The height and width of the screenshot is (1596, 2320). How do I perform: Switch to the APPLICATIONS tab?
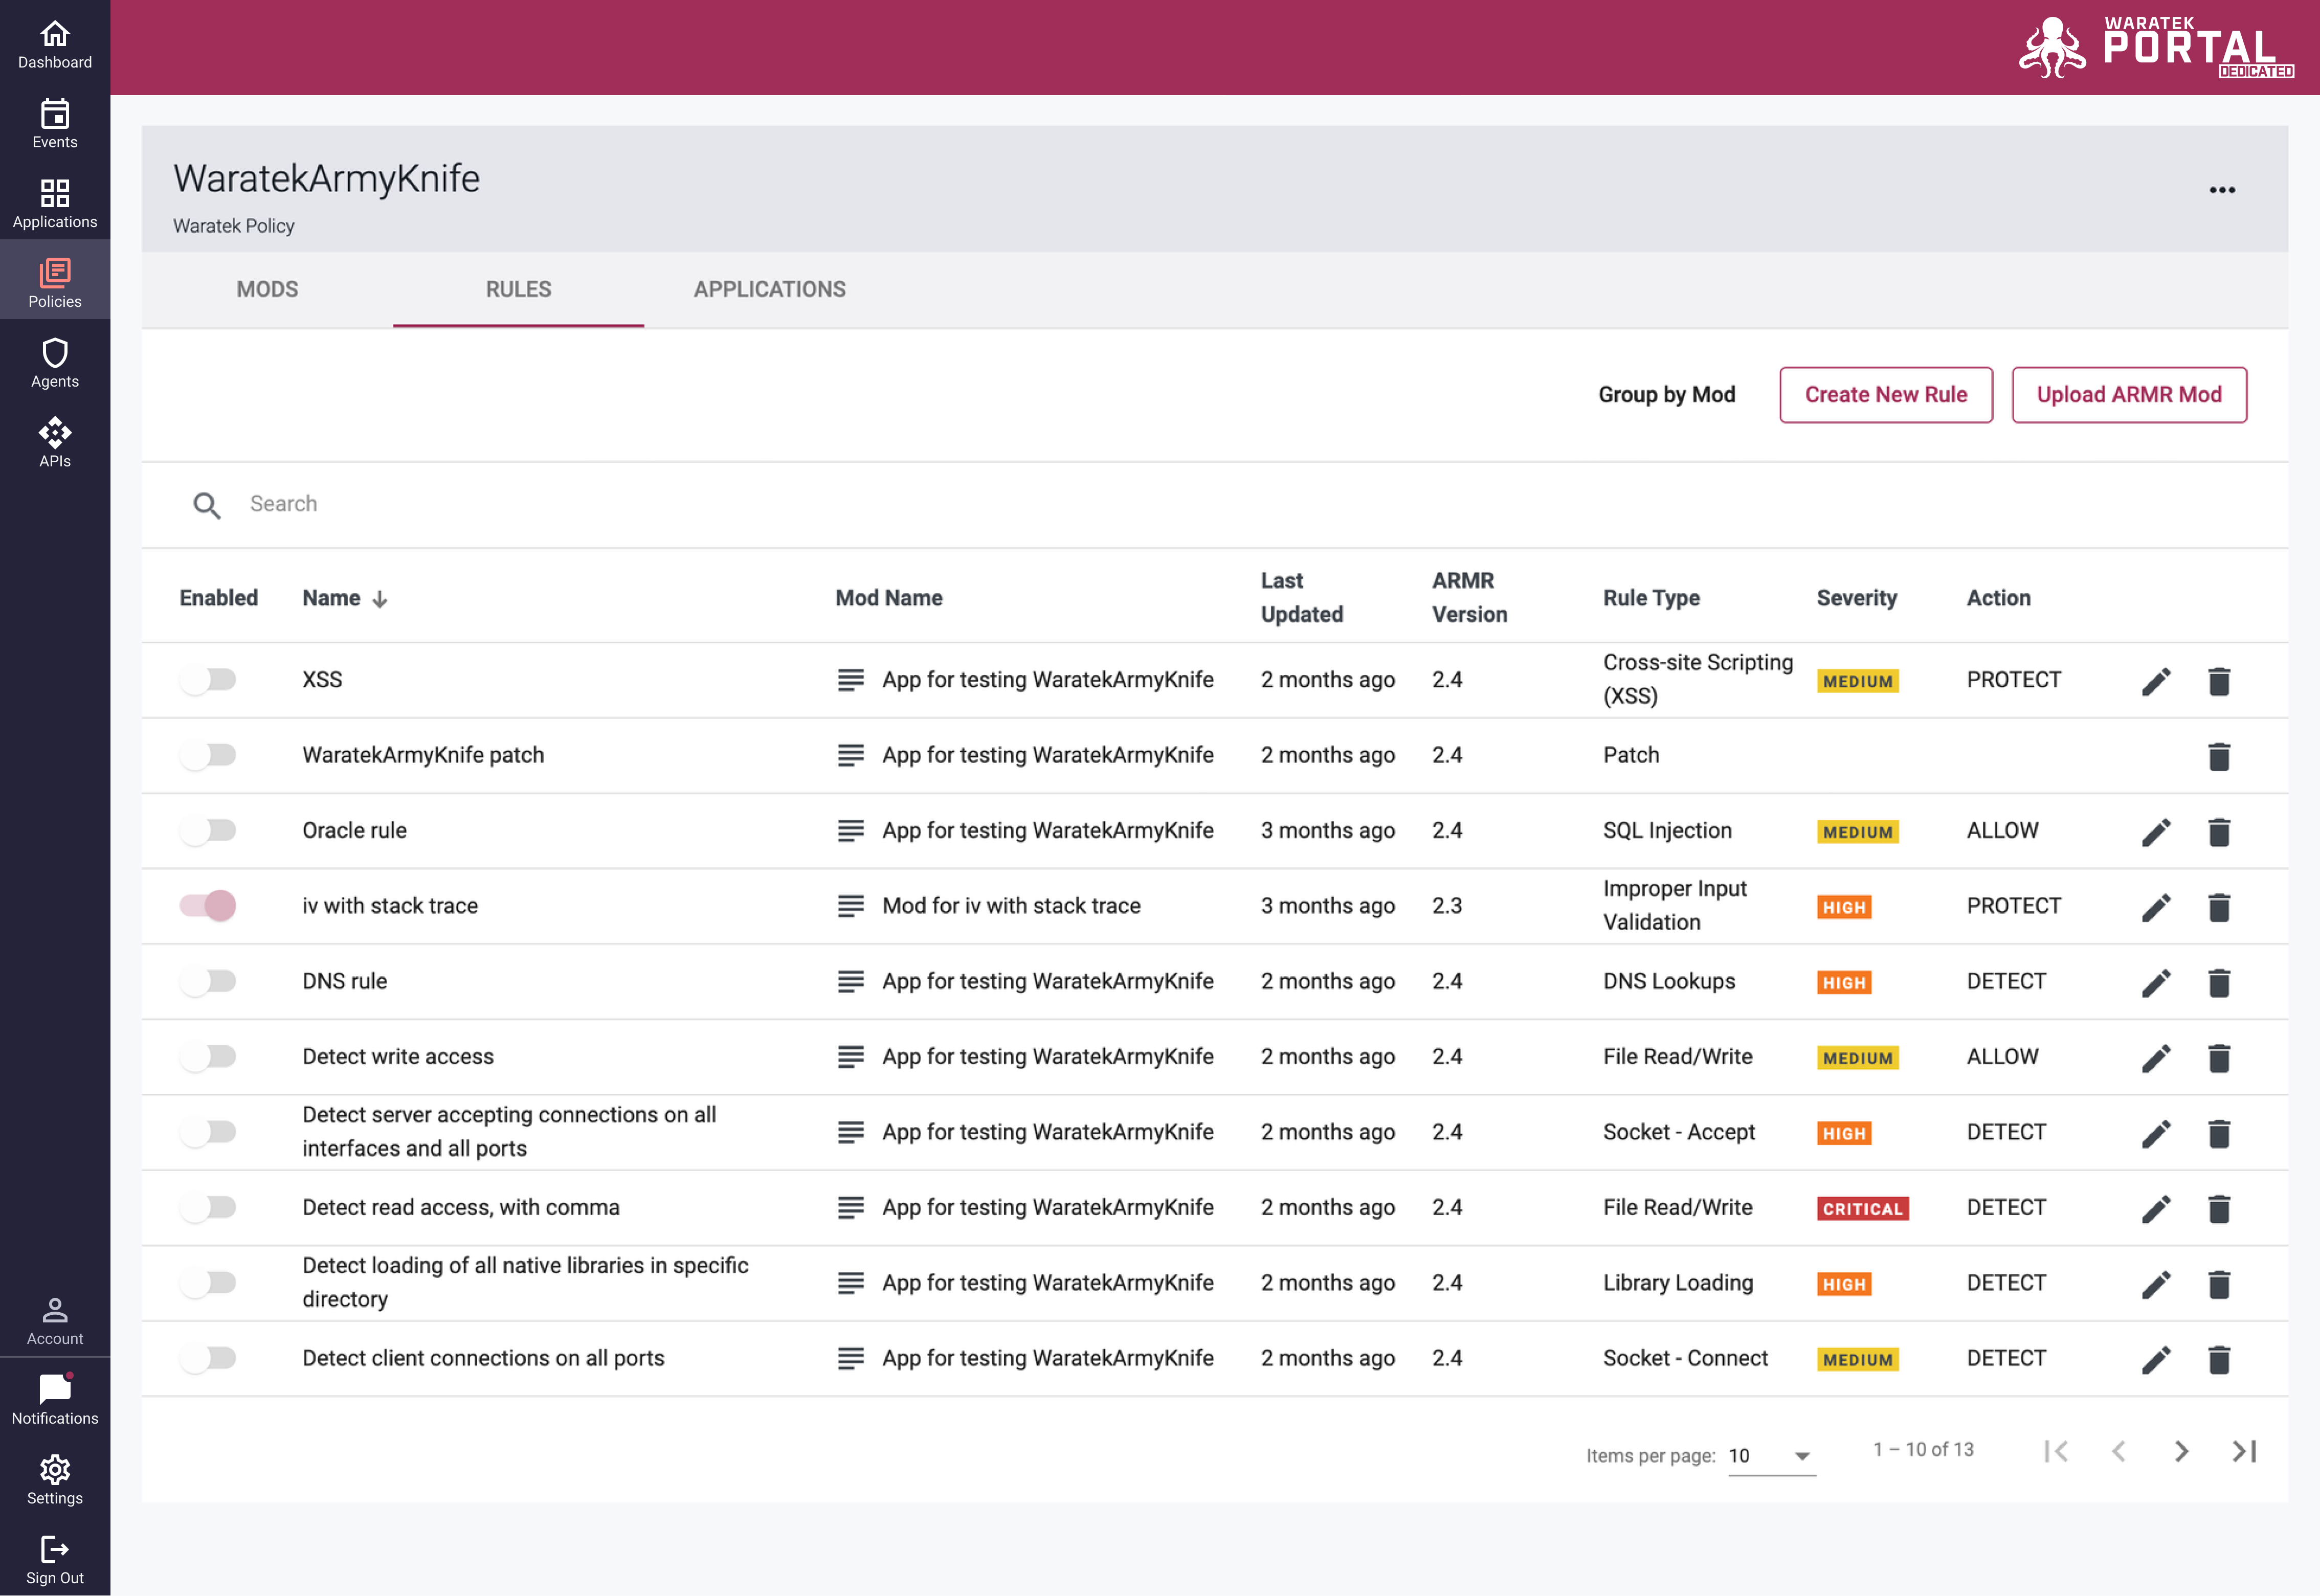point(770,290)
